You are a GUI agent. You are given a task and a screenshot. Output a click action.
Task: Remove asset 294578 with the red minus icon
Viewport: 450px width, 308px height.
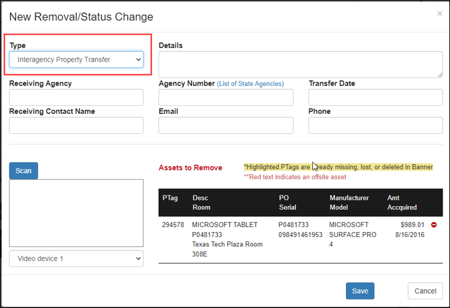434,225
